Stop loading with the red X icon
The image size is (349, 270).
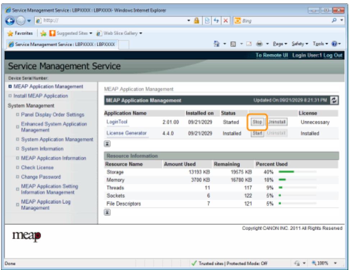(225, 21)
